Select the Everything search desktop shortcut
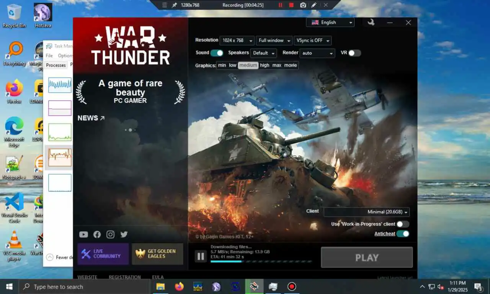 tap(14, 54)
